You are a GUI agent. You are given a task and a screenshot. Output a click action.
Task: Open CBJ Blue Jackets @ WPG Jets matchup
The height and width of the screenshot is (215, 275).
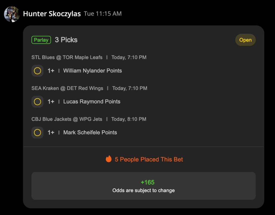tap(67, 119)
